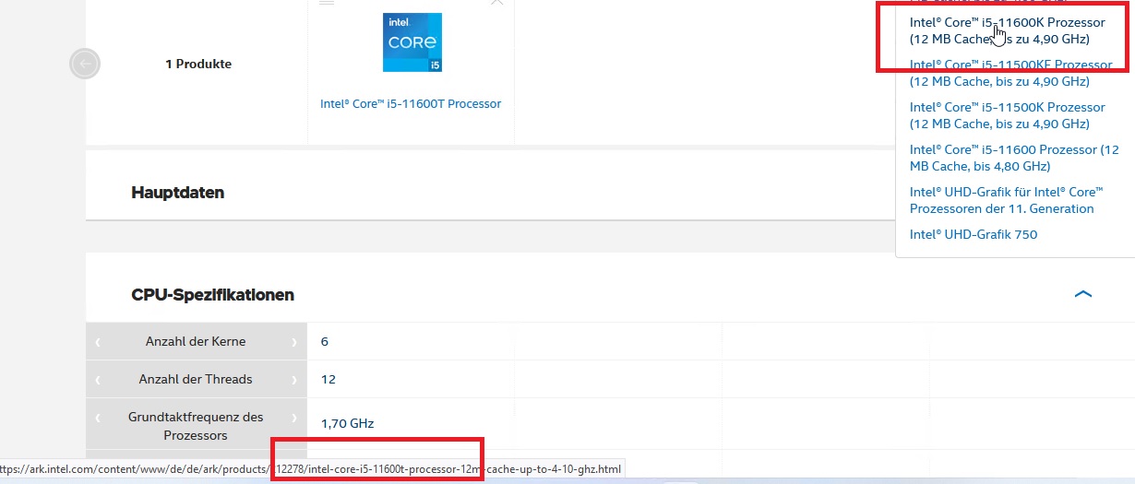The width and height of the screenshot is (1135, 484).
Task: Click the gray circular back arrow button
Action: 85,64
